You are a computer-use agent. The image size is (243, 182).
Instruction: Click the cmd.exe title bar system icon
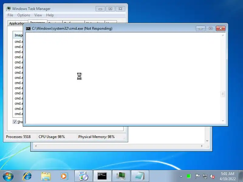28,29
